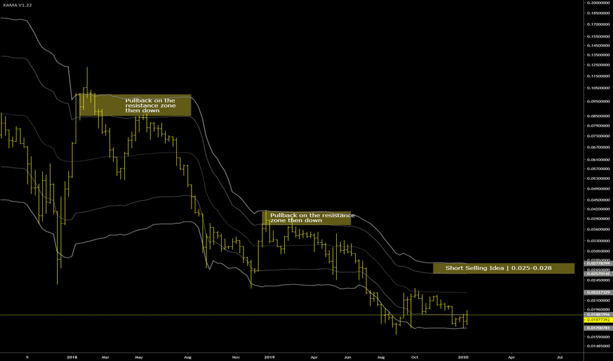The height and width of the screenshot is (361, 613).
Task: Click the 2018 label on the time axis
Action: (x=72, y=357)
